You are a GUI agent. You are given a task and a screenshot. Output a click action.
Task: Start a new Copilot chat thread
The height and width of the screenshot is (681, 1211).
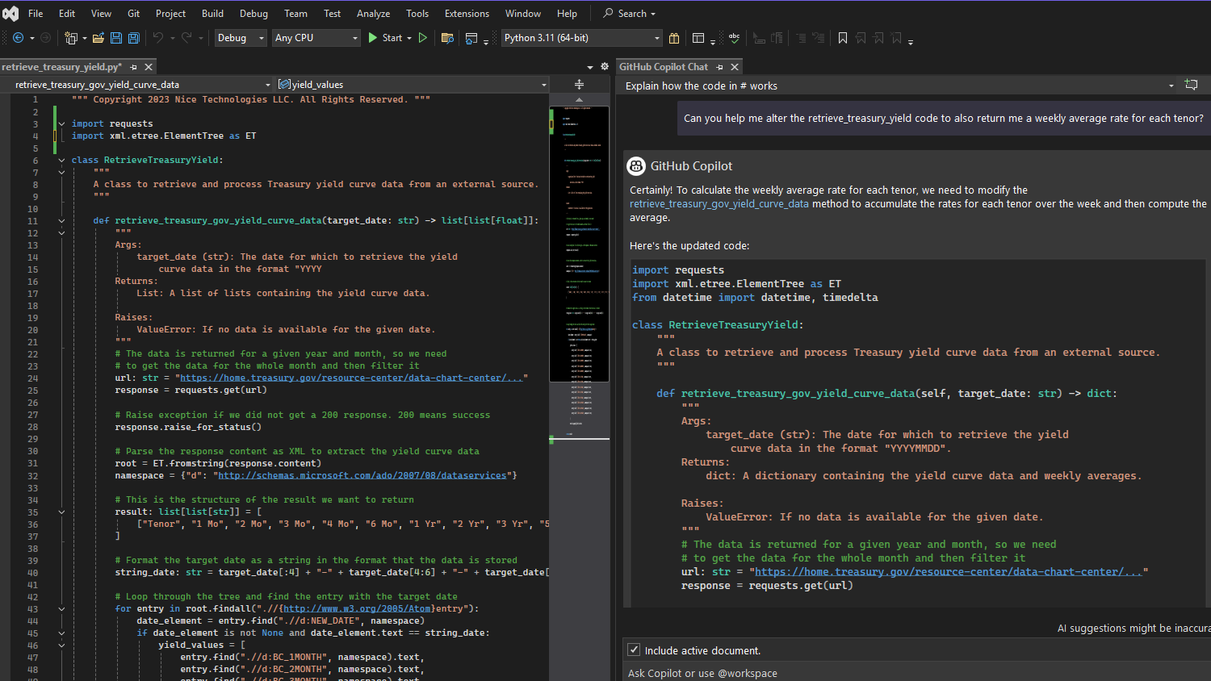coord(1191,85)
